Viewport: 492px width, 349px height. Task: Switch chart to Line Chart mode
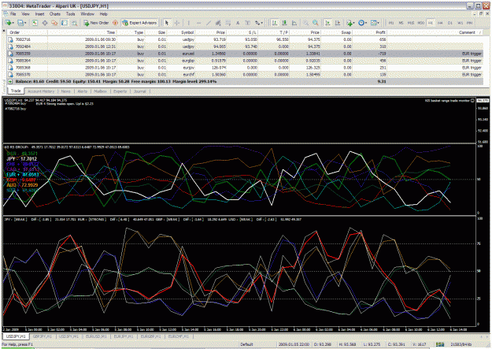294,23
